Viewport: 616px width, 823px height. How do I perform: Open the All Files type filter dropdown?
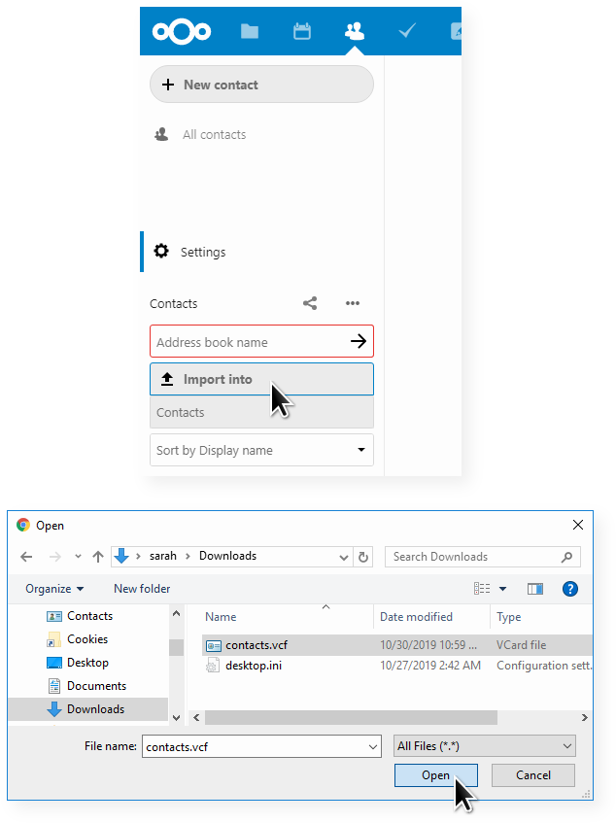[485, 746]
